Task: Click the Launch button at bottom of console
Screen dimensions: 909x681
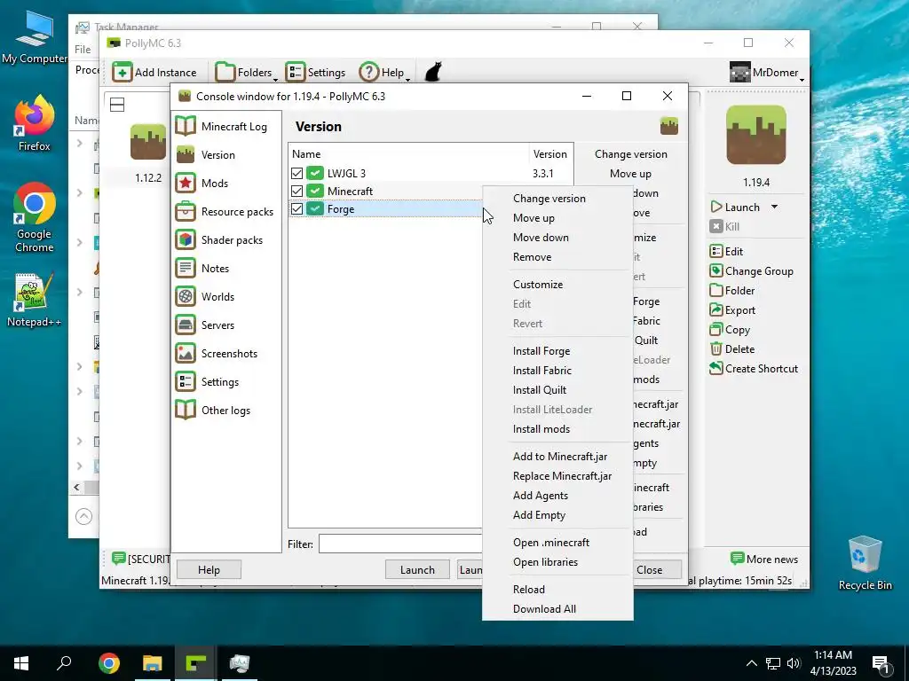Action: [x=417, y=570]
